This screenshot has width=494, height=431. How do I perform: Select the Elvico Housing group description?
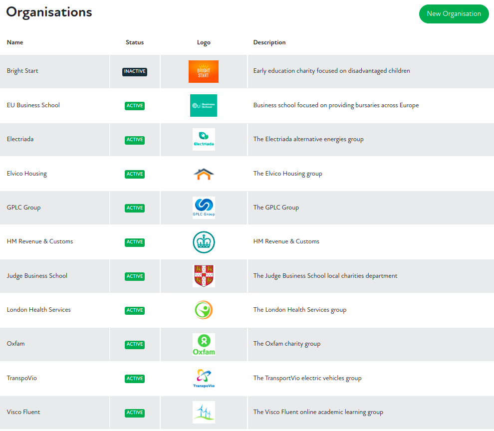[x=287, y=174]
